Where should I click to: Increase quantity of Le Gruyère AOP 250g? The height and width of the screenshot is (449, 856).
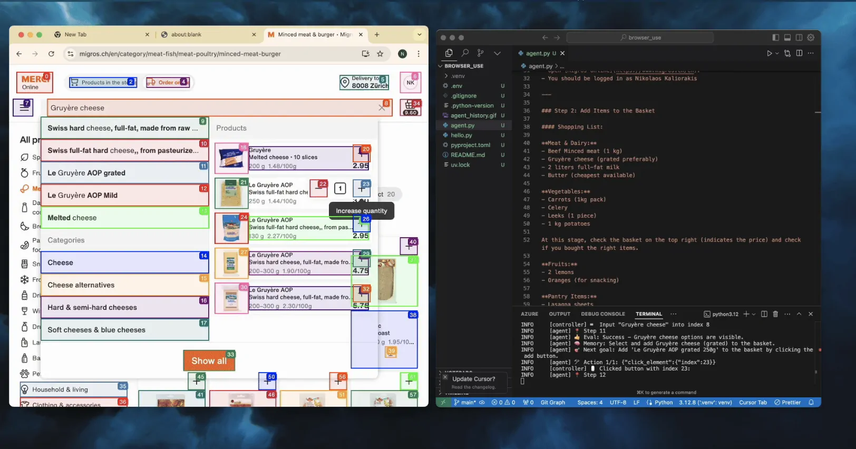(361, 188)
